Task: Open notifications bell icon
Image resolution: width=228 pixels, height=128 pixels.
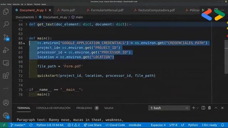Action: click(223, 125)
